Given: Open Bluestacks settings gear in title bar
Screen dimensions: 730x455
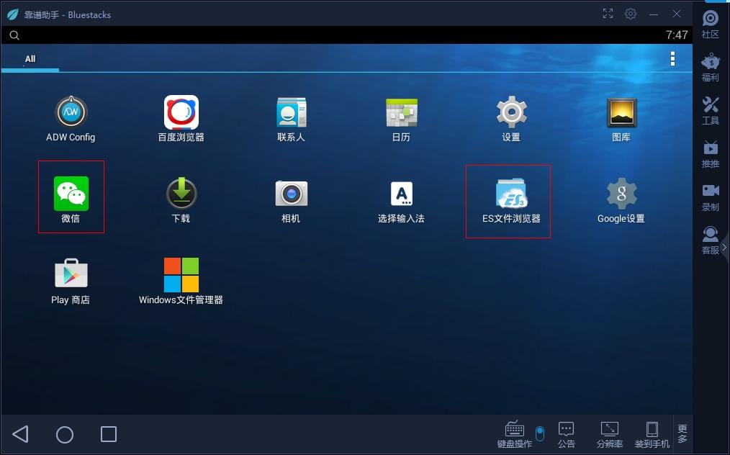Looking at the screenshot, I should pyautogui.click(x=631, y=14).
